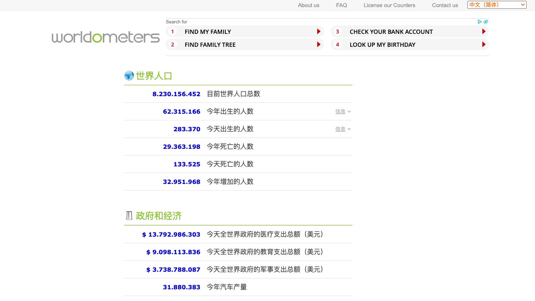Click the hide-ad eye icon
This screenshot has width=535, height=301.
[486, 22]
